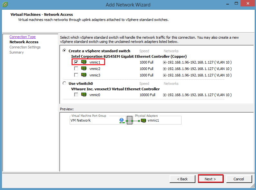Screen dimensions: 256x190
Task: Expand the vmnic2 networks IP range
Action: coord(164,69)
